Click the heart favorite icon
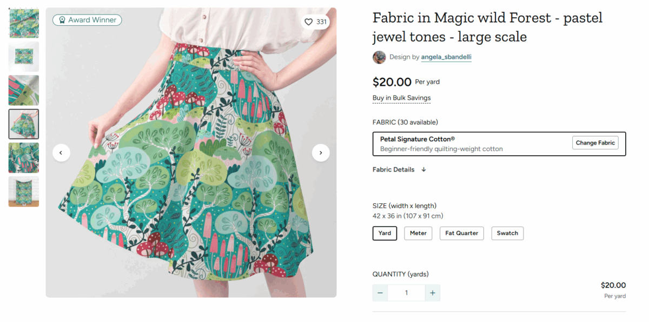Image resolution: width=649 pixels, height=322 pixels. (309, 22)
